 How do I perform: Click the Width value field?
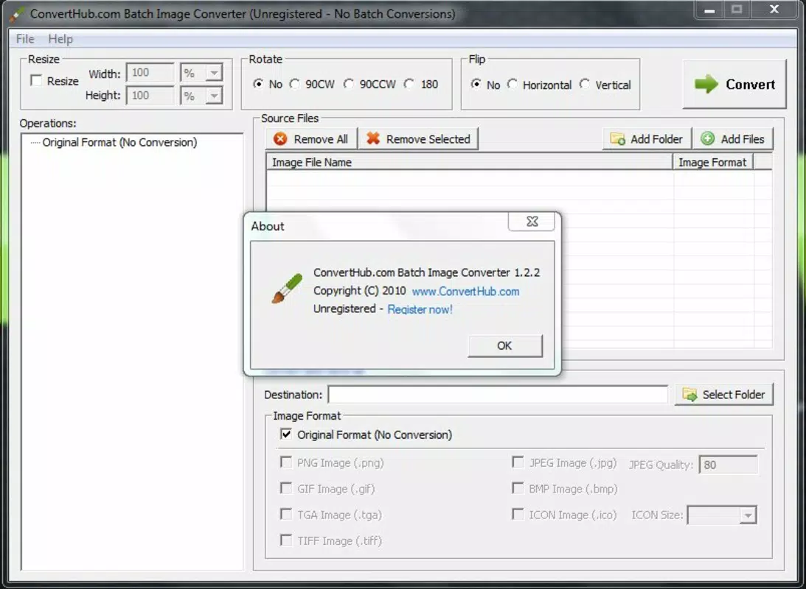[150, 73]
